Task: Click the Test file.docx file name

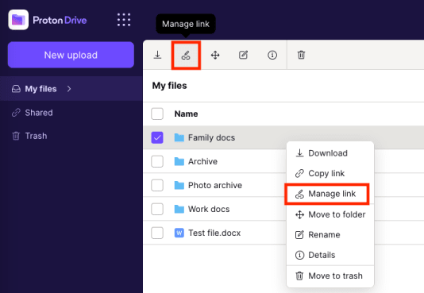Action: [214, 233]
